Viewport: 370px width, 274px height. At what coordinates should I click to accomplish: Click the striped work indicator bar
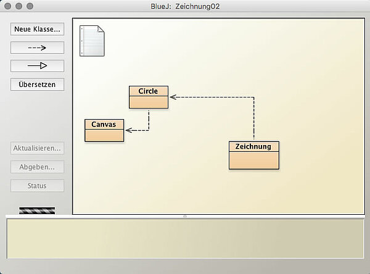[37, 210]
